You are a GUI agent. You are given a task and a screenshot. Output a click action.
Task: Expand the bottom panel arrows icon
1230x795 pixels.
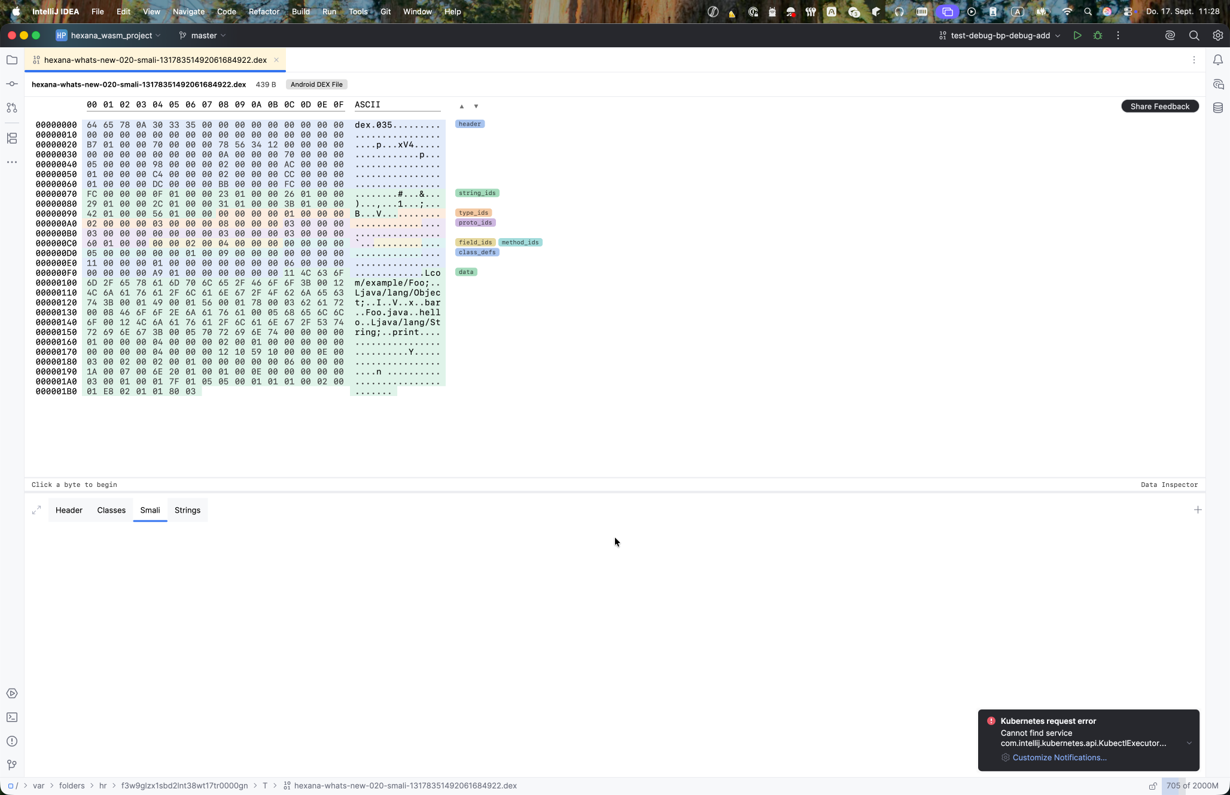pos(36,510)
